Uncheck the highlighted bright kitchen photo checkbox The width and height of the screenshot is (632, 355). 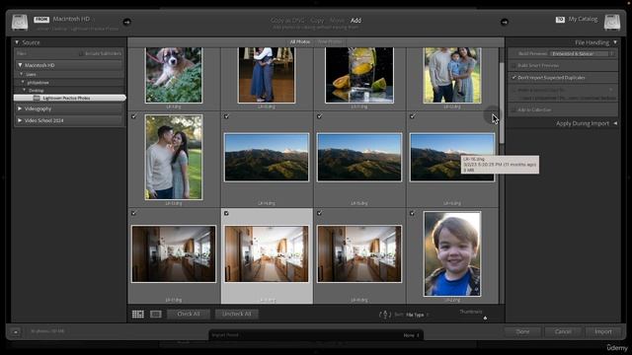[x=226, y=213]
